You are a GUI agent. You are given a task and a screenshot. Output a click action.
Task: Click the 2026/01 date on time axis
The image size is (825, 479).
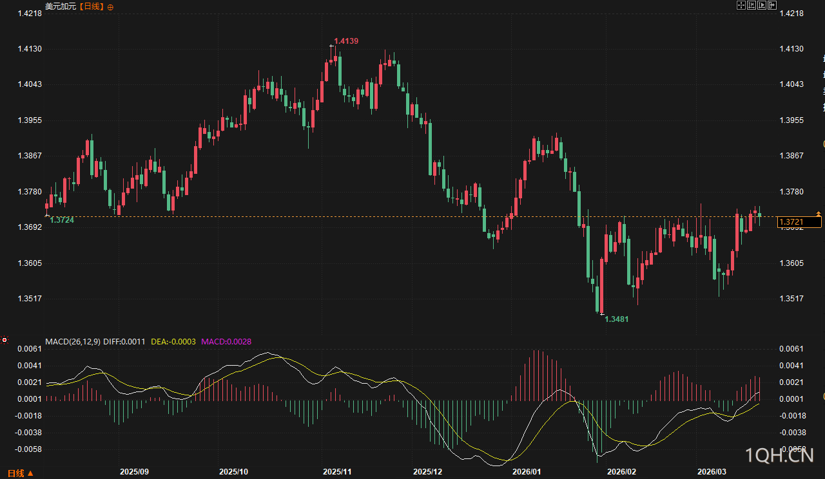527,472
